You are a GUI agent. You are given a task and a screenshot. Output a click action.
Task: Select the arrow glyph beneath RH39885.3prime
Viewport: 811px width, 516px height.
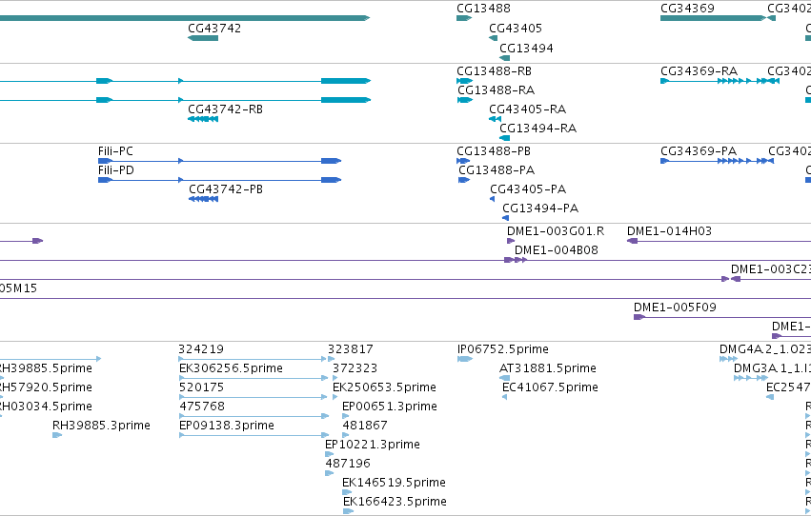pyautogui.click(x=57, y=435)
